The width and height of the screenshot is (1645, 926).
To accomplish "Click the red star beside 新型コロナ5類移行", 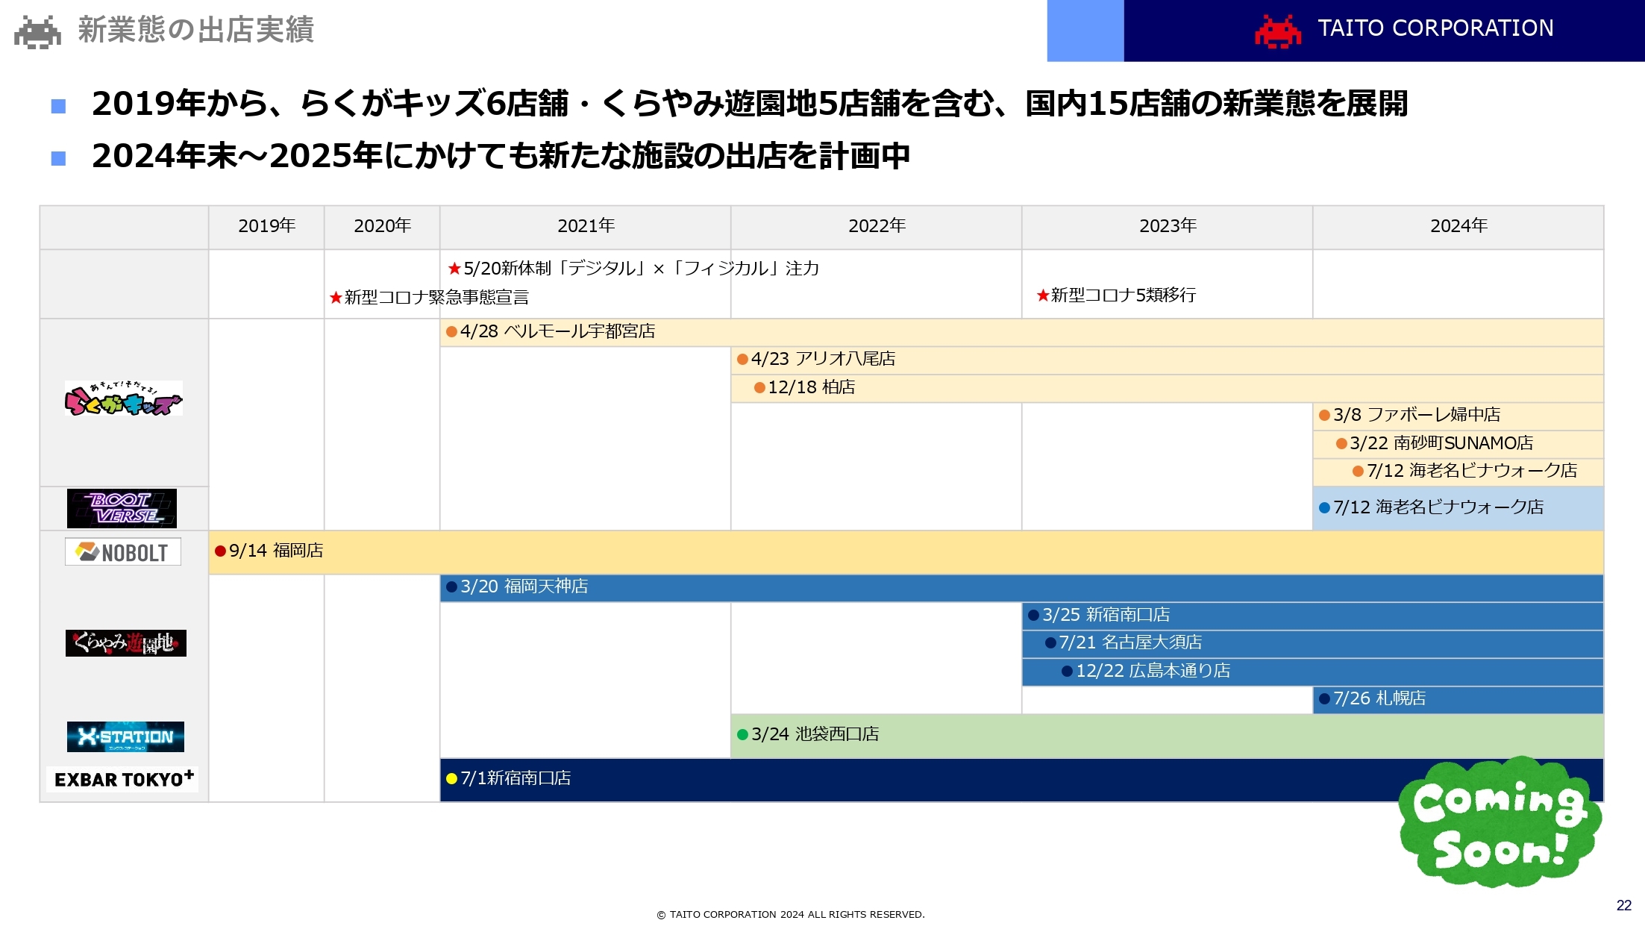I will (1043, 295).
